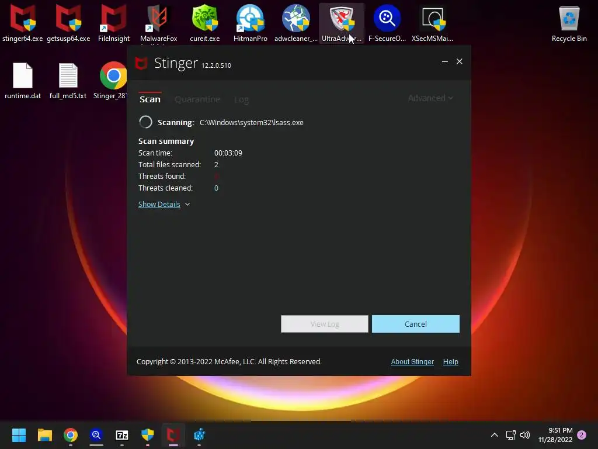Select runtime.dat file on desktop

[x=23, y=81]
